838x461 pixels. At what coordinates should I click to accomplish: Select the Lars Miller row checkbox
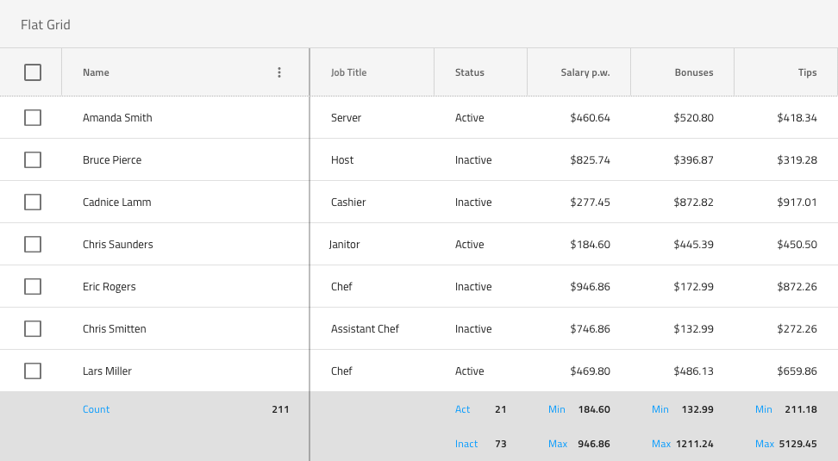(33, 371)
